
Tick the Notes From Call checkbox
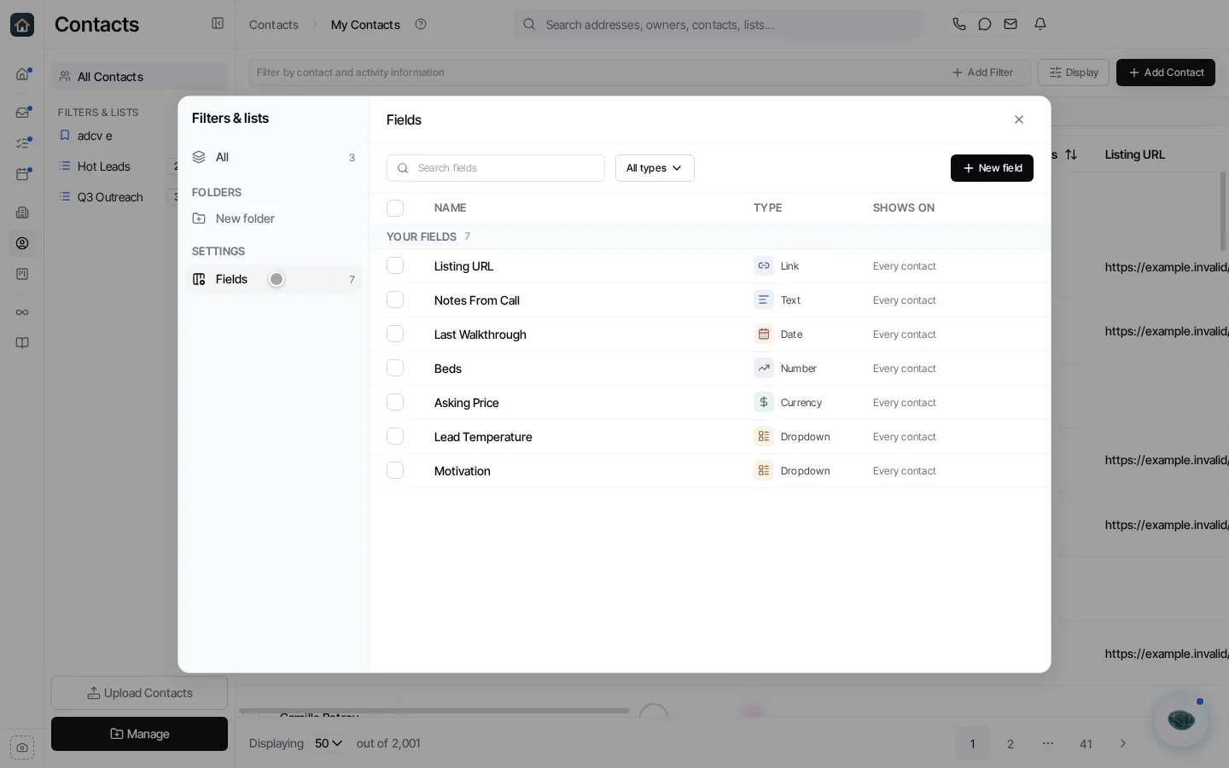(x=395, y=300)
